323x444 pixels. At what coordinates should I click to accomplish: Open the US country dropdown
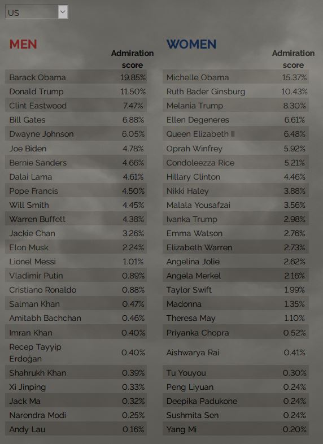[37, 12]
